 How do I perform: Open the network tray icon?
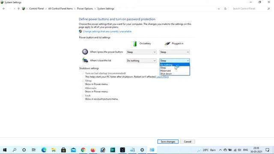[x=235, y=150]
